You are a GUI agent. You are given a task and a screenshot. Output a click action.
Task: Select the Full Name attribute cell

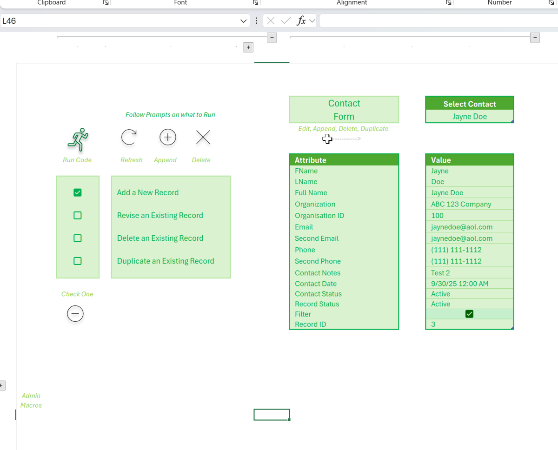click(344, 193)
